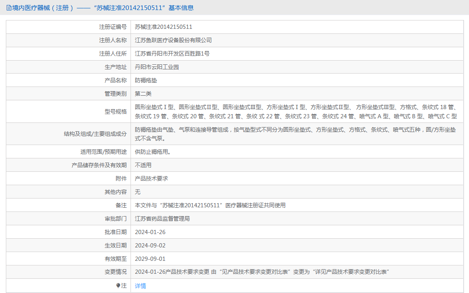469x293 pixels.
Task: Click the document icon before 境内医疗器械
Action: pos(9,8)
